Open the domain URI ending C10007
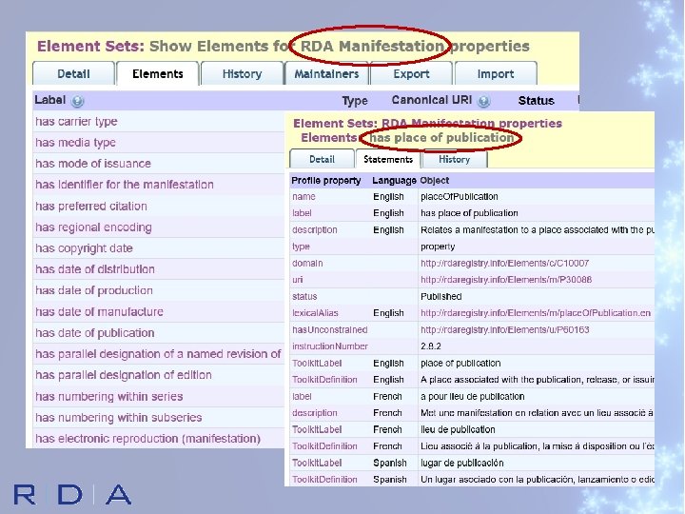This screenshot has width=685, height=514. pos(504,263)
